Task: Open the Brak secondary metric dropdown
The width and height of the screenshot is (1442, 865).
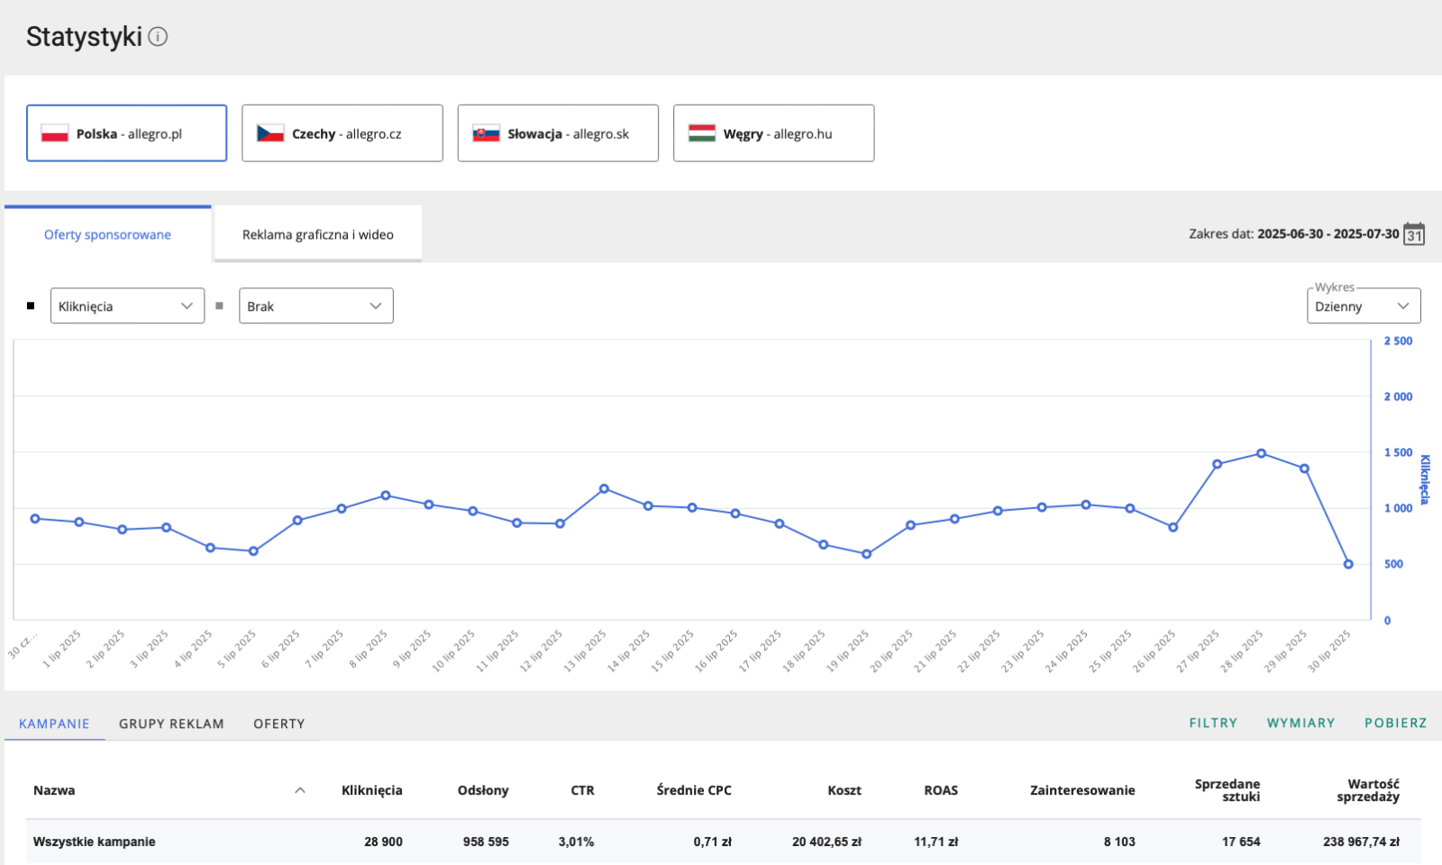Action: click(315, 306)
